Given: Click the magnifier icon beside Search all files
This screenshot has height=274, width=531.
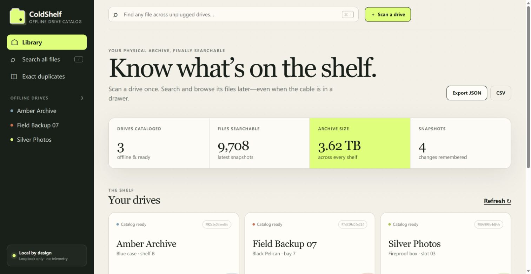Looking at the screenshot, I should click(x=13, y=60).
